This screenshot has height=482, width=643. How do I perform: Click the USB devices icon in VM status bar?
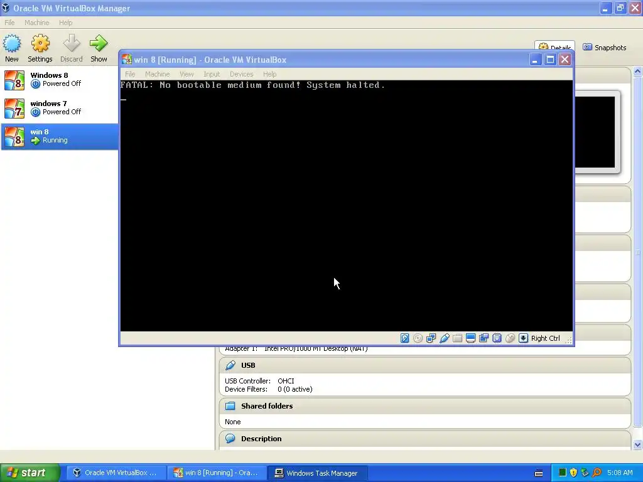(444, 338)
